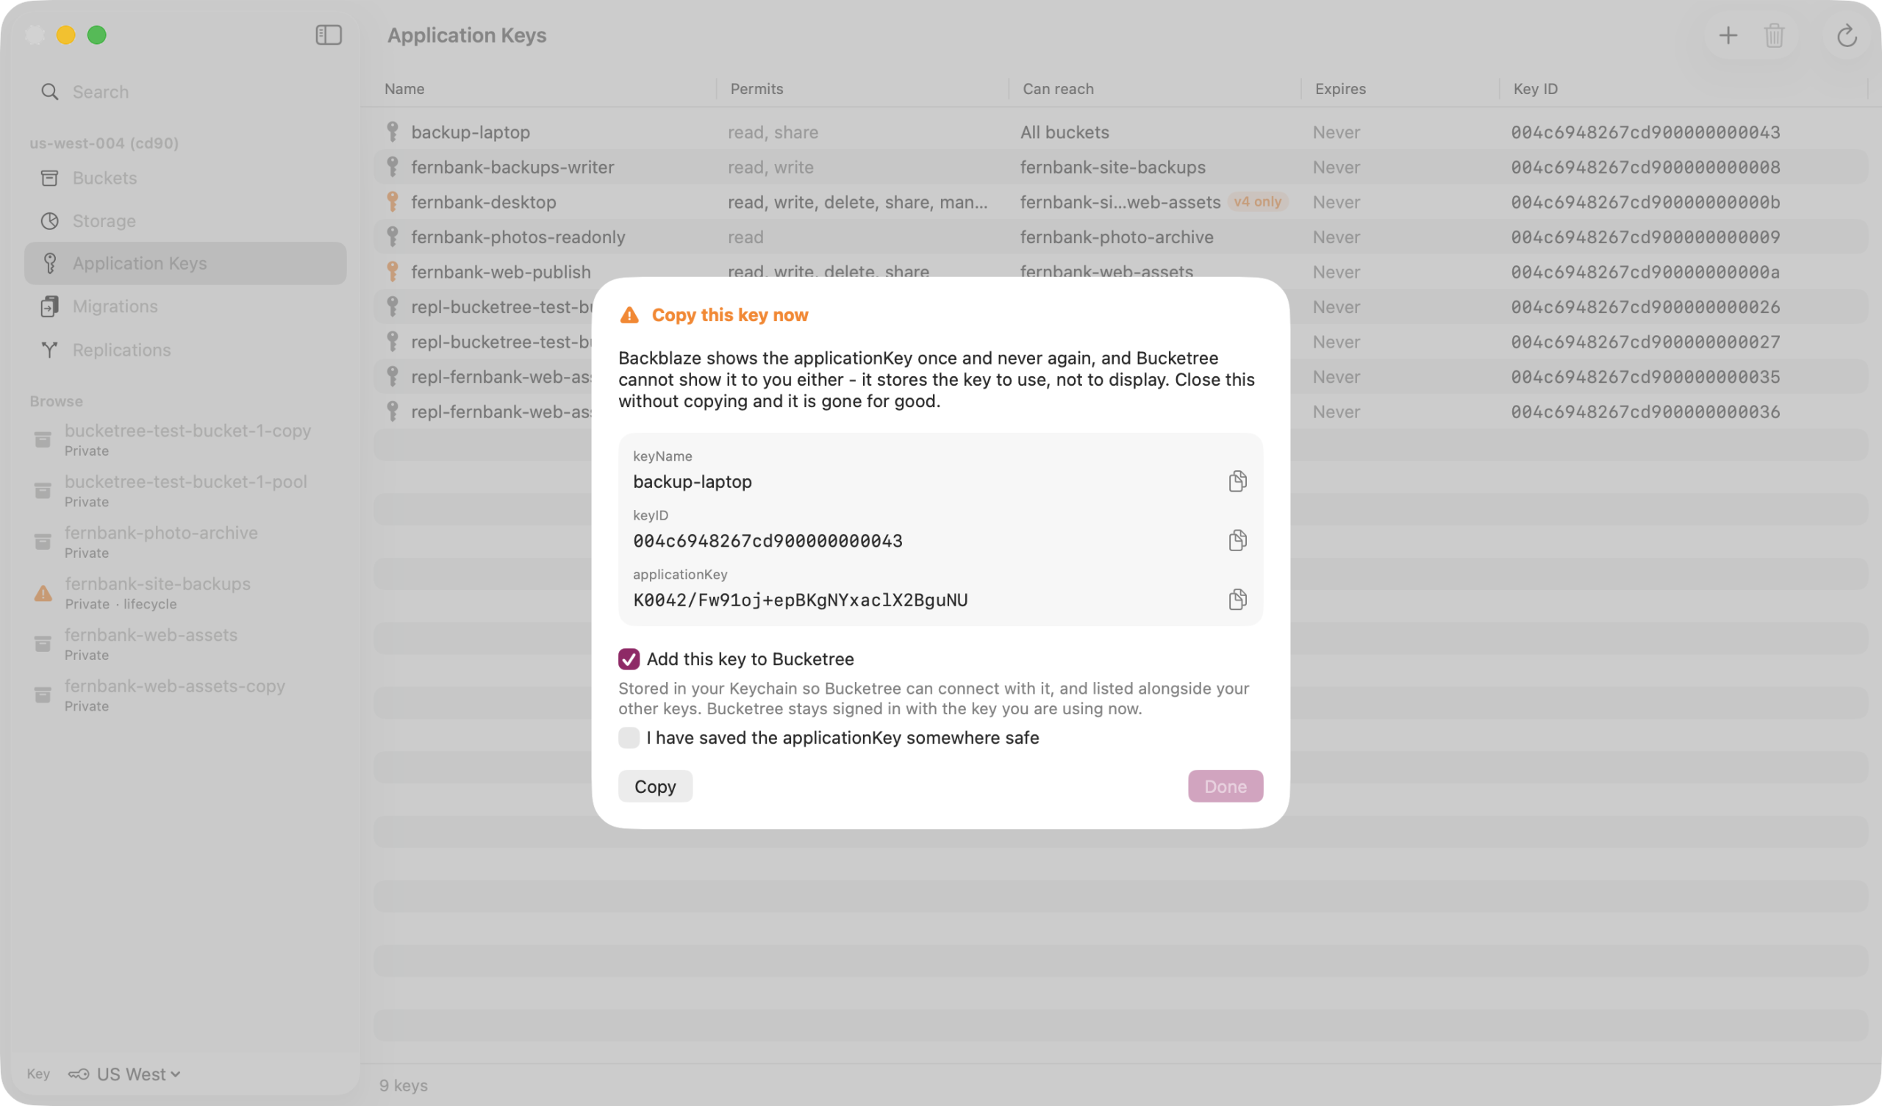Viewport: 1882px width, 1106px height.
Task: Copy the keyID value using its clipboard icon
Action: coord(1237,540)
